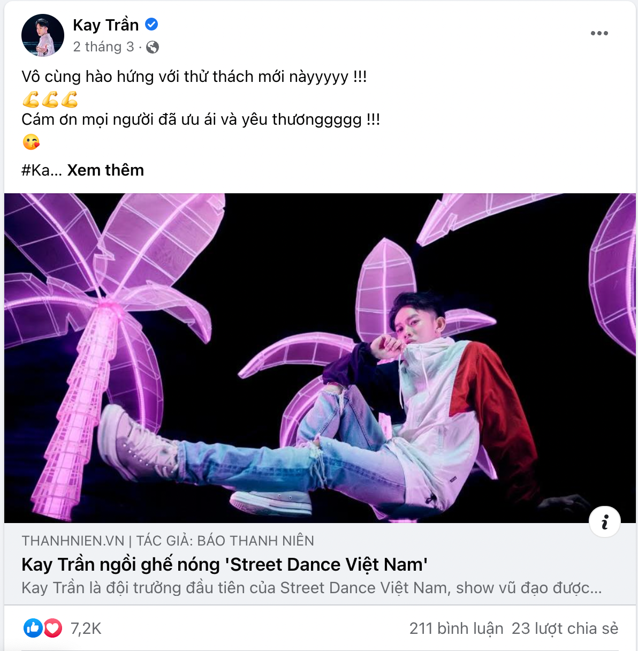Show who reacted via 7,2K count
The height and width of the screenshot is (651, 638).
pyautogui.click(x=86, y=629)
